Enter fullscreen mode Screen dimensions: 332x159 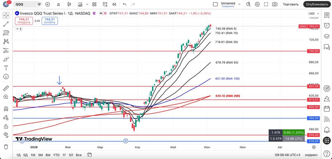(x=266, y=4)
